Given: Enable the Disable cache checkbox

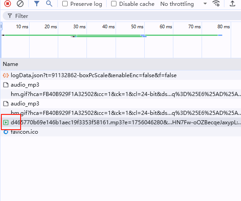Looking at the screenshot, I should pos(114,4).
